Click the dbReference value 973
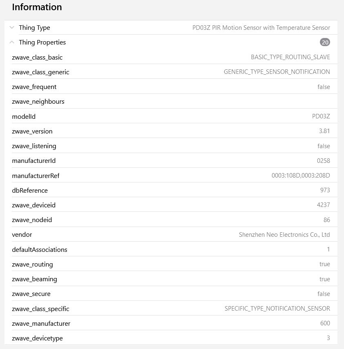The height and width of the screenshot is (349, 344). click(325, 190)
